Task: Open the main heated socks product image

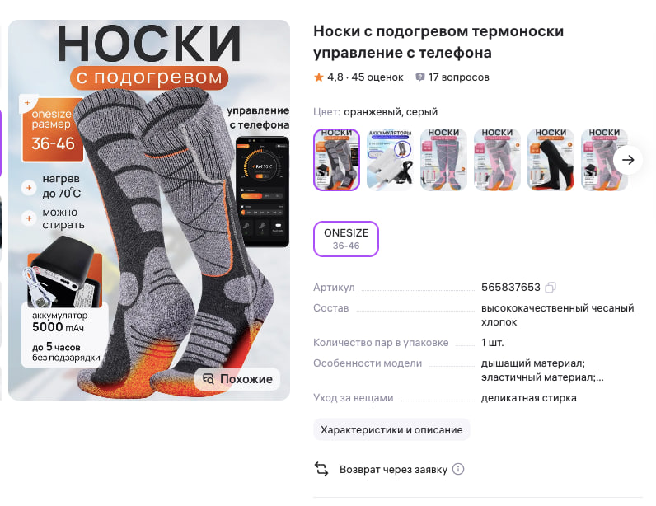Action: click(x=149, y=210)
